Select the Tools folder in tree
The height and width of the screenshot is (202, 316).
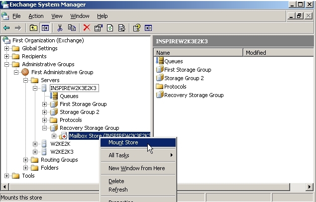tap(28, 176)
